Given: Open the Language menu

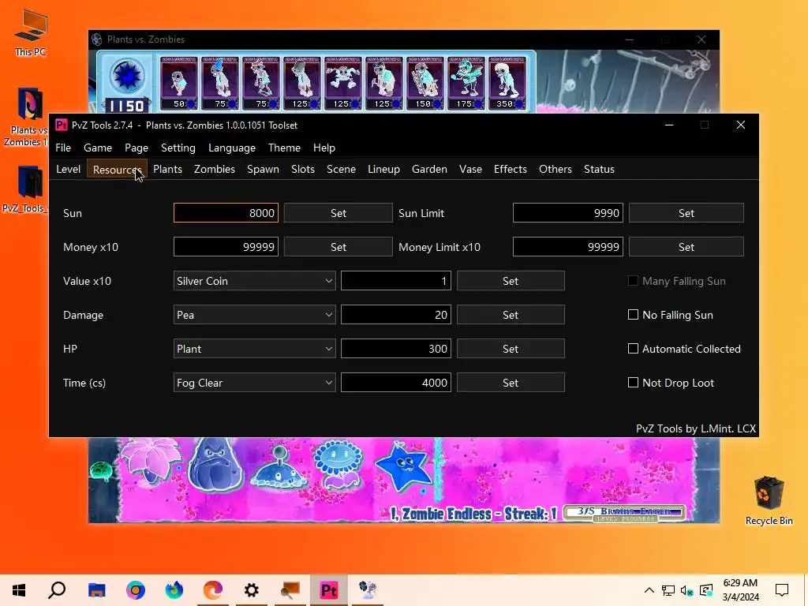Looking at the screenshot, I should 232,148.
